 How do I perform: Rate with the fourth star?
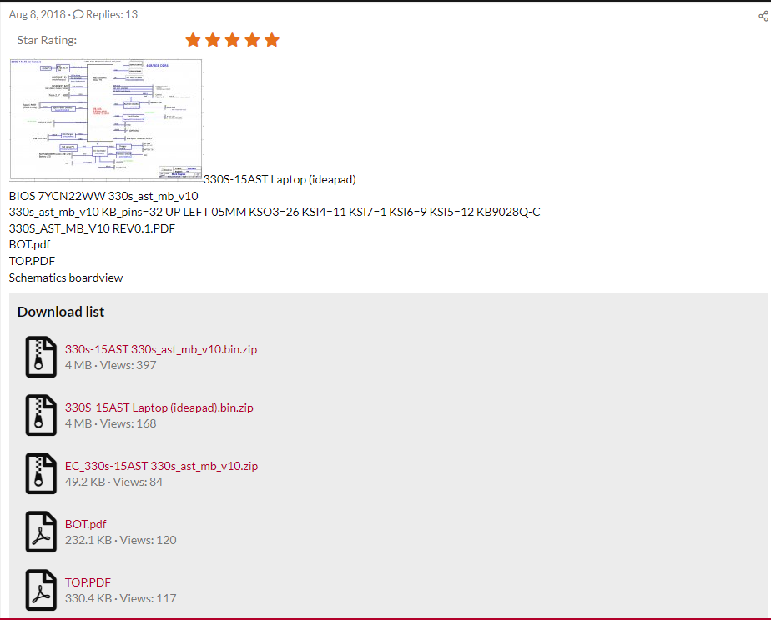252,40
